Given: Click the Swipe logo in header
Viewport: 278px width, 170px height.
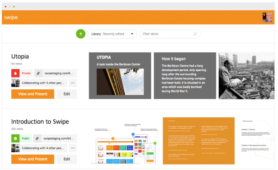Looking at the screenshot, I should point(11,17).
